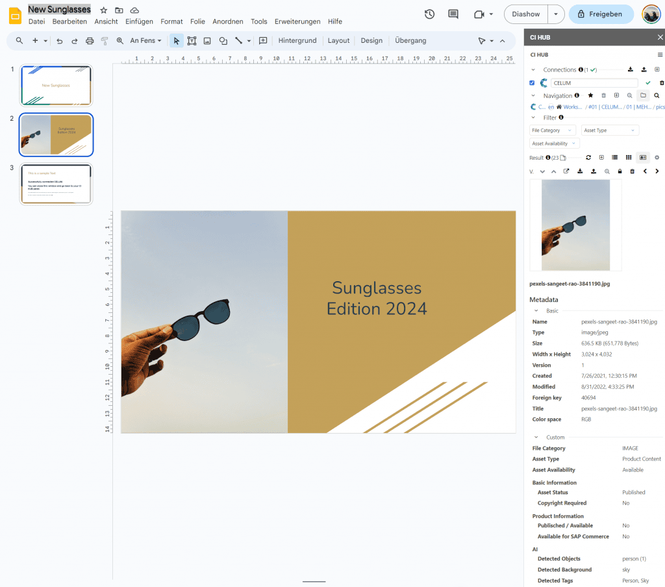Open CI HUB result settings gear

[657, 157]
